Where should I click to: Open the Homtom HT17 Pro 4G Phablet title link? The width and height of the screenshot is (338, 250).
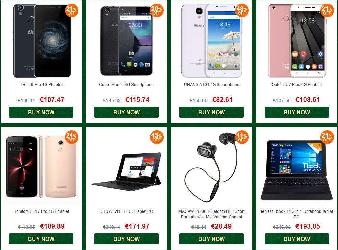pos(41,211)
